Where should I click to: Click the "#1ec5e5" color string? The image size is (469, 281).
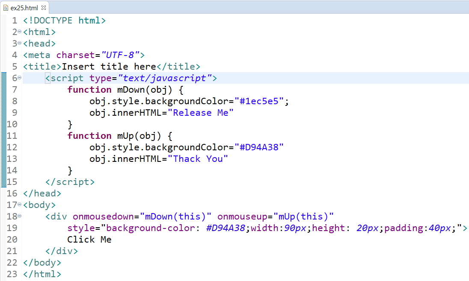point(259,101)
